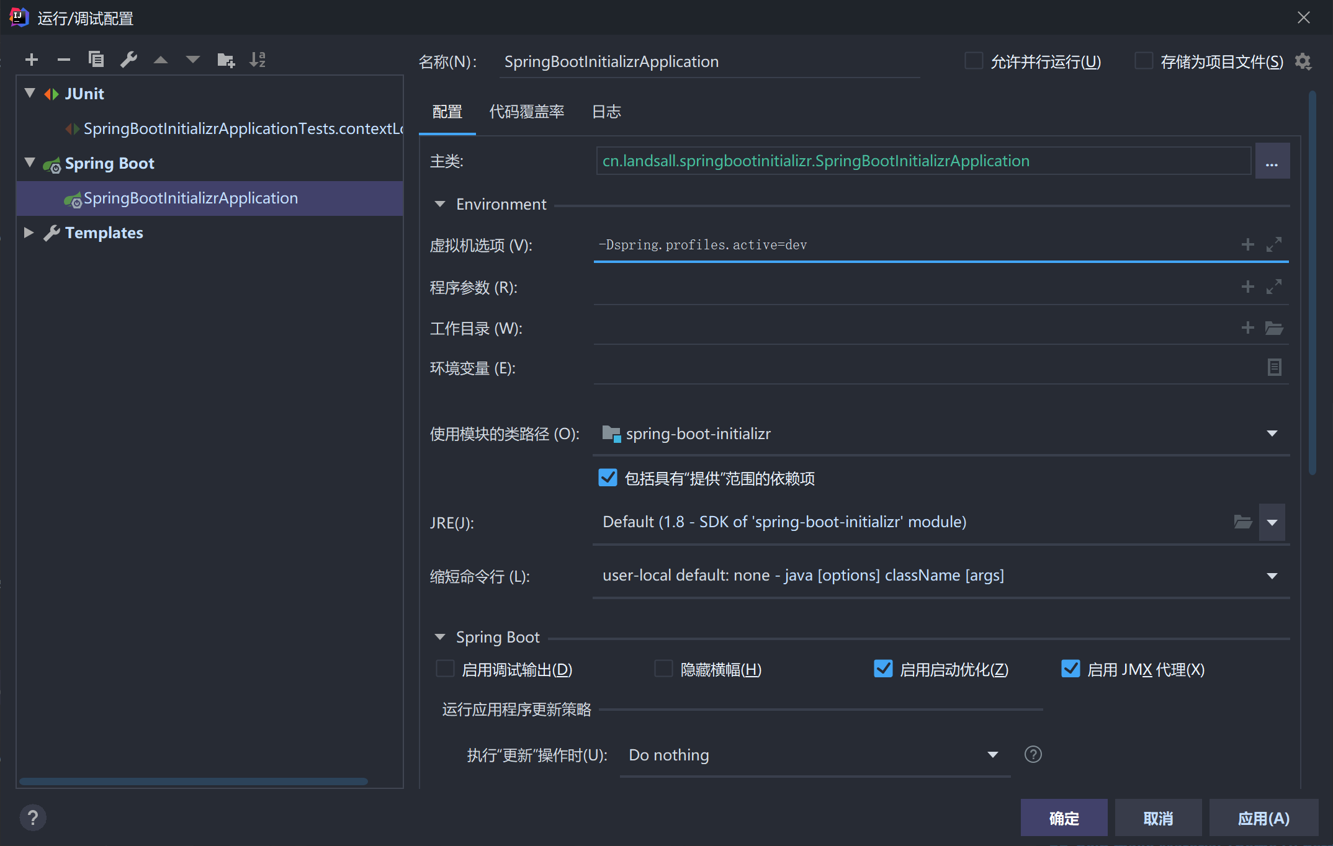Insert a macro into the working directory field
Screen dimensions: 1333x846
point(1248,327)
